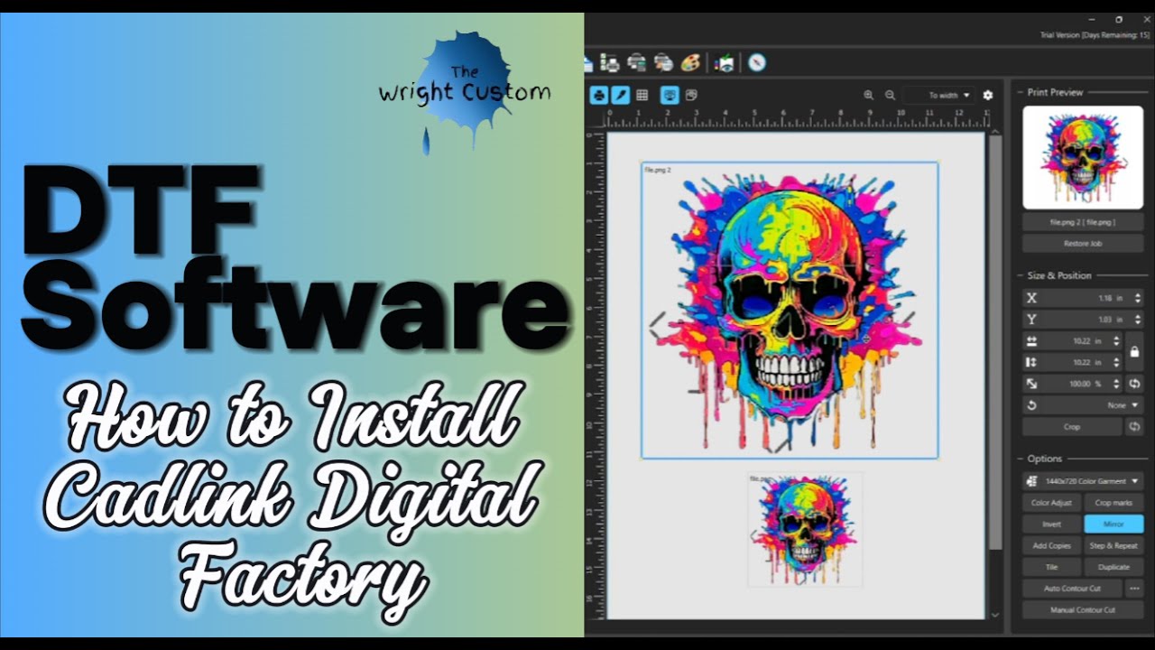
Task: Open Auto Contour Cut more options ellipsis
Action: 1134,589
